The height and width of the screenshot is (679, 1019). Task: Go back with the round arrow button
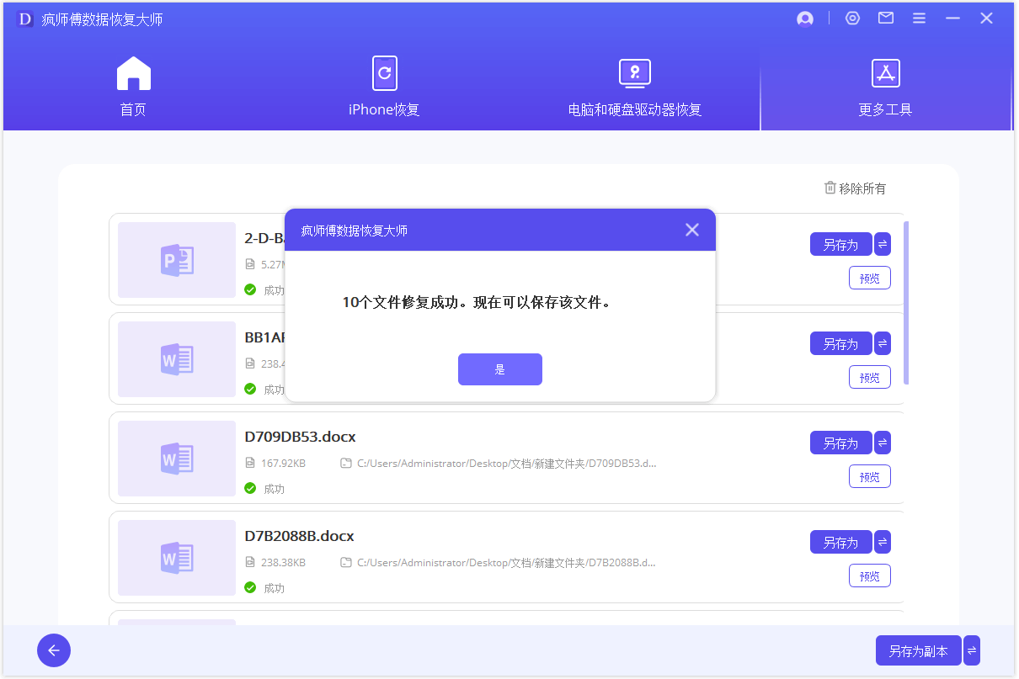click(x=54, y=650)
